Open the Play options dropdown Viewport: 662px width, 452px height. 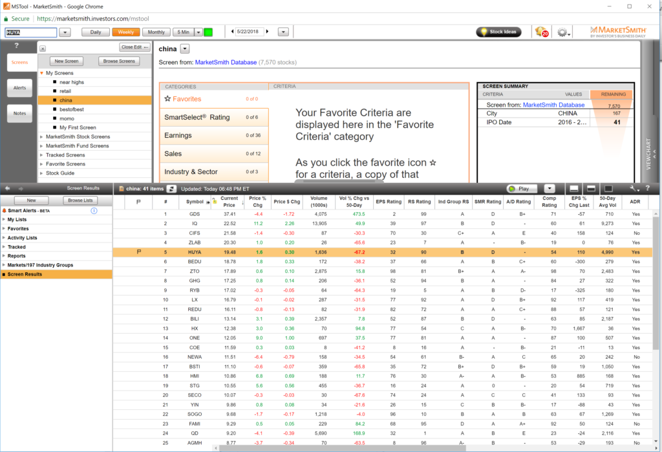tap(550, 188)
